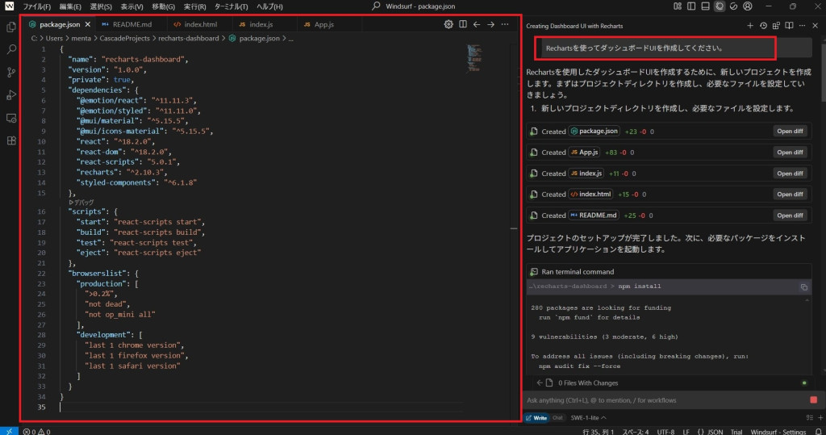
Task: Switch Cascade to Chat mode
Action: click(557, 417)
